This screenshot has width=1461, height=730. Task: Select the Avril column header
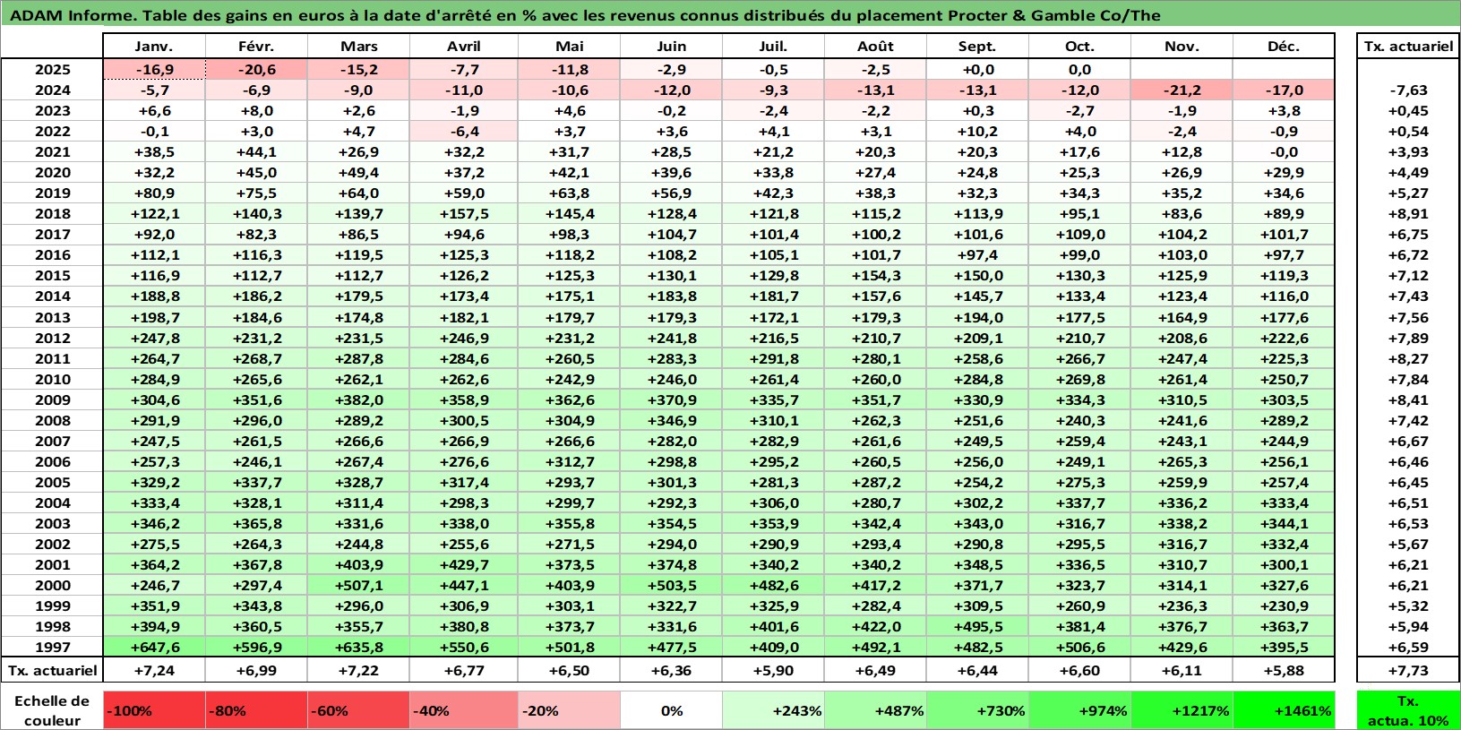[463, 47]
